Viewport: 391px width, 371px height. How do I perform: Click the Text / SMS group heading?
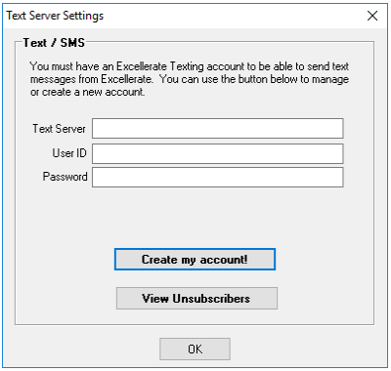(x=54, y=43)
